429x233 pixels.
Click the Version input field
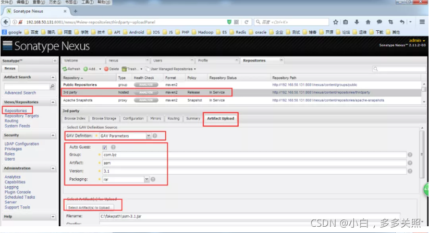point(254,171)
